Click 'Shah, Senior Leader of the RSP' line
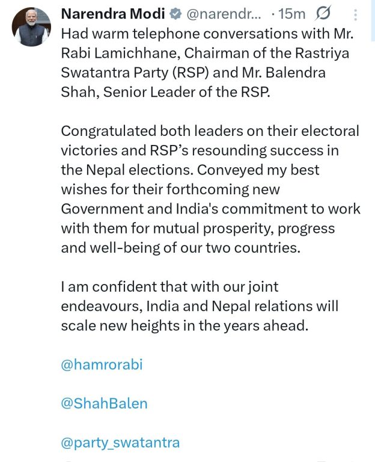375x462 pixels. pyautogui.click(x=166, y=91)
